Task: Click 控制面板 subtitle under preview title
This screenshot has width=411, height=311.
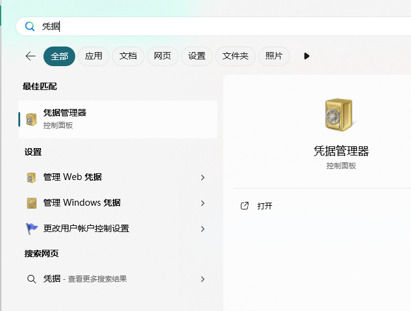Action: point(341,166)
